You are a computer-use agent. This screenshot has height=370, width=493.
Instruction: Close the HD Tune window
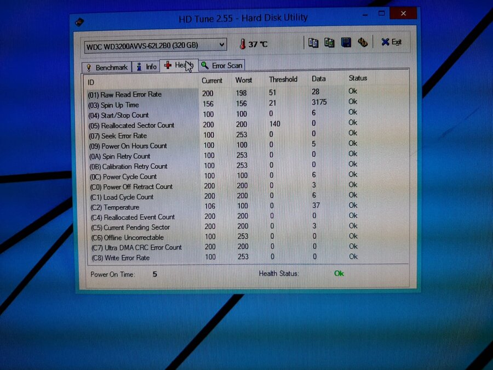(x=403, y=13)
